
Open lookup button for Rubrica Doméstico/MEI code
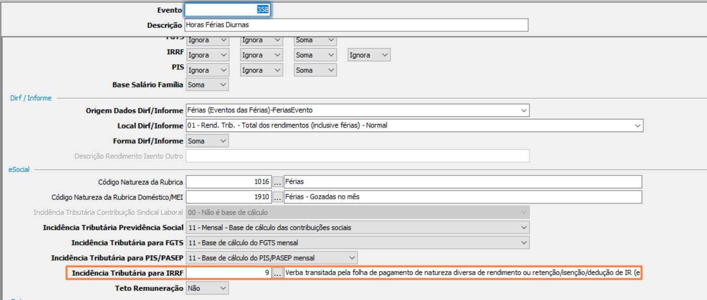click(x=278, y=197)
